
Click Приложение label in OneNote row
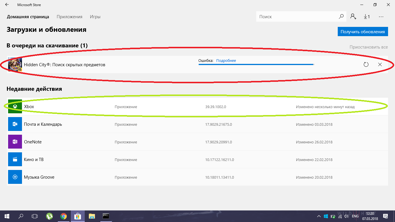click(126, 142)
